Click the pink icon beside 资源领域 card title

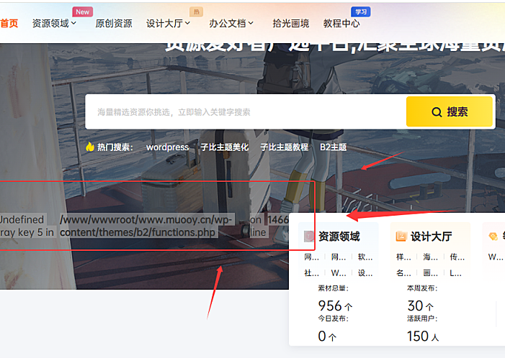tap(309, 237)
